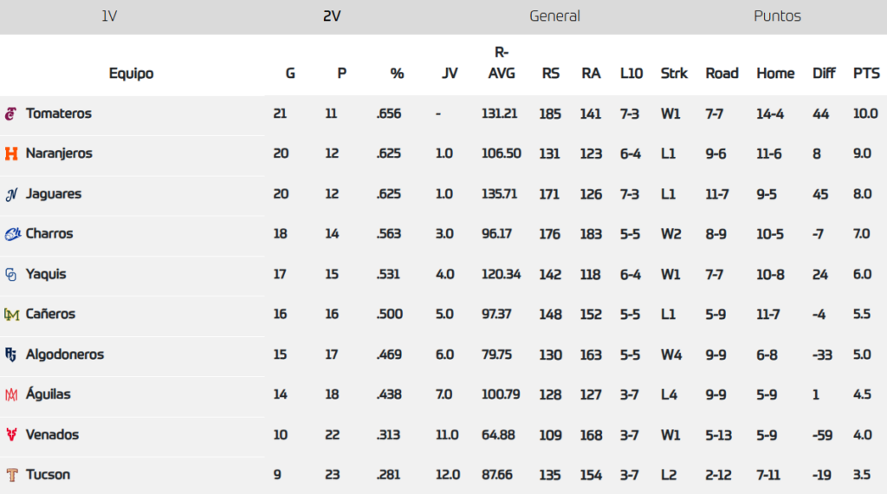The width and height of the screenshot is (887, 494).
Task: Show the Puntos standings tab
Action: [x=777, y=16]
